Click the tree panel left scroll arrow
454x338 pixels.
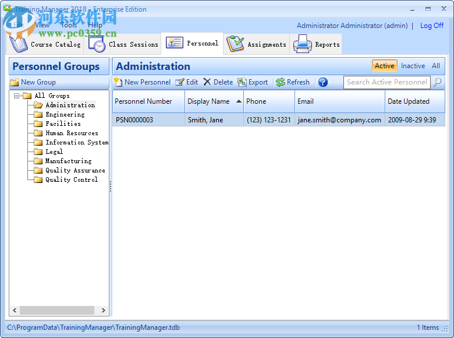click(15, 311)
